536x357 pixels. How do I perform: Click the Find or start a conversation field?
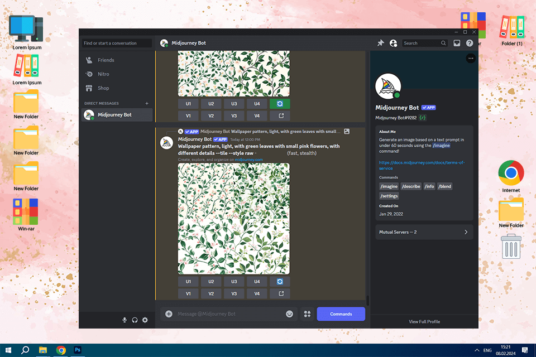117,43
